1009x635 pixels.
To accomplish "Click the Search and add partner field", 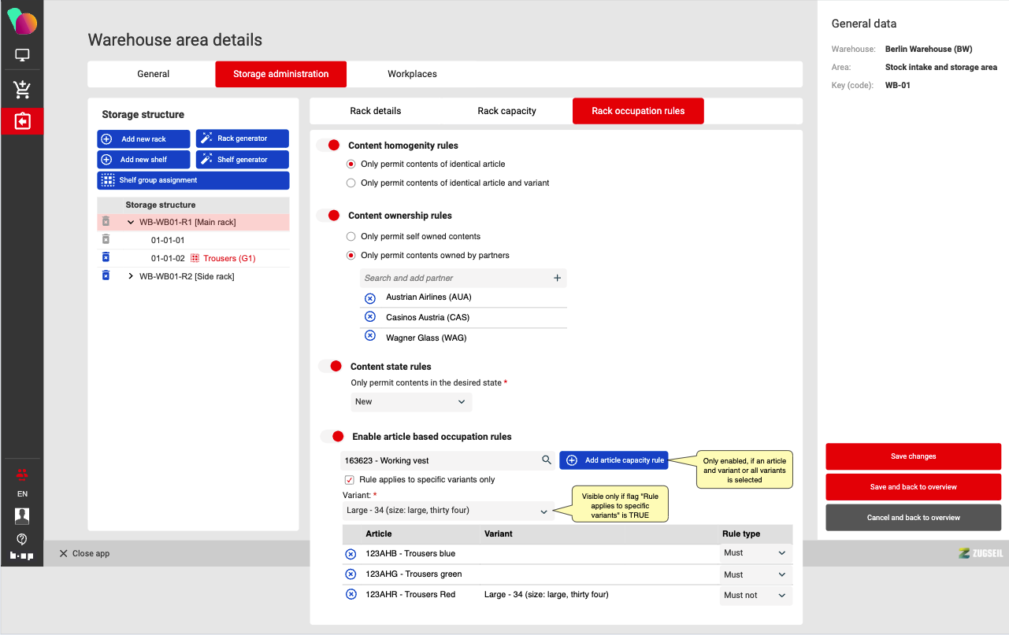I will pyautogui.click(x=453, y=278).
